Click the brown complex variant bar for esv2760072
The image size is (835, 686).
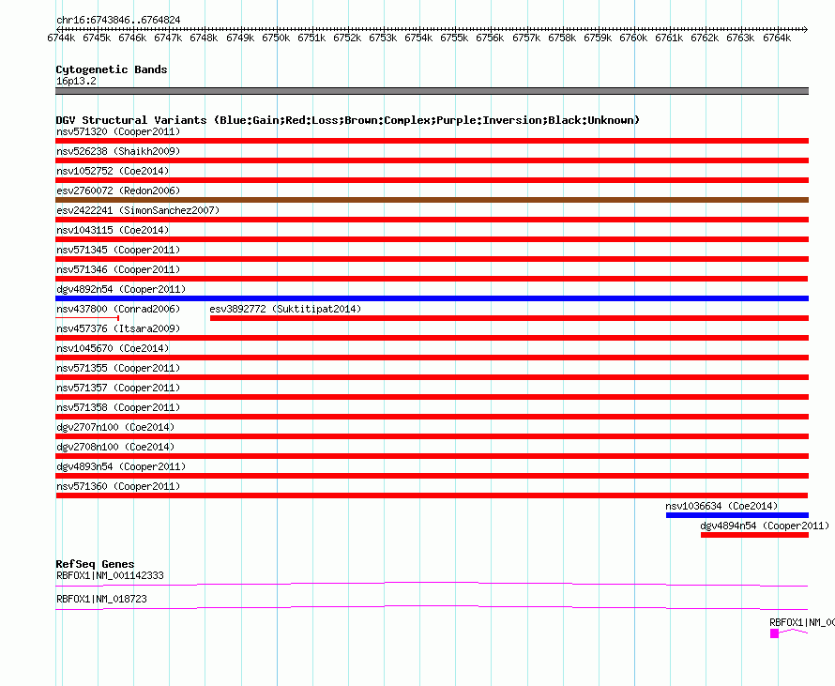click(x=432, y=200)
